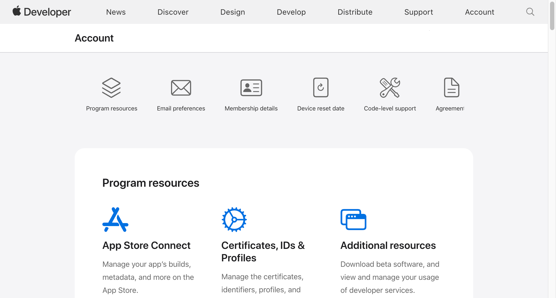The image size is (556, 298).
Task: Click the Apple Developer logo
Action: click(41, 12)
